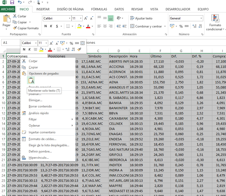
Task: Click the Name Box showing A1
Action: [x=11, y=43]
